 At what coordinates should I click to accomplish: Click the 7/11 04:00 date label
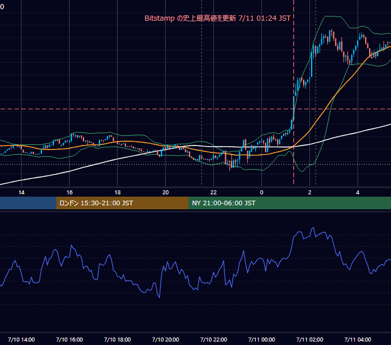358,339
